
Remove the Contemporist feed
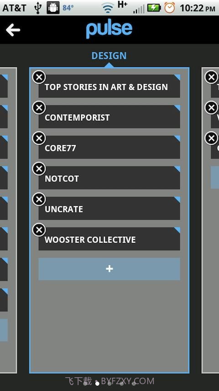(39, 108)
